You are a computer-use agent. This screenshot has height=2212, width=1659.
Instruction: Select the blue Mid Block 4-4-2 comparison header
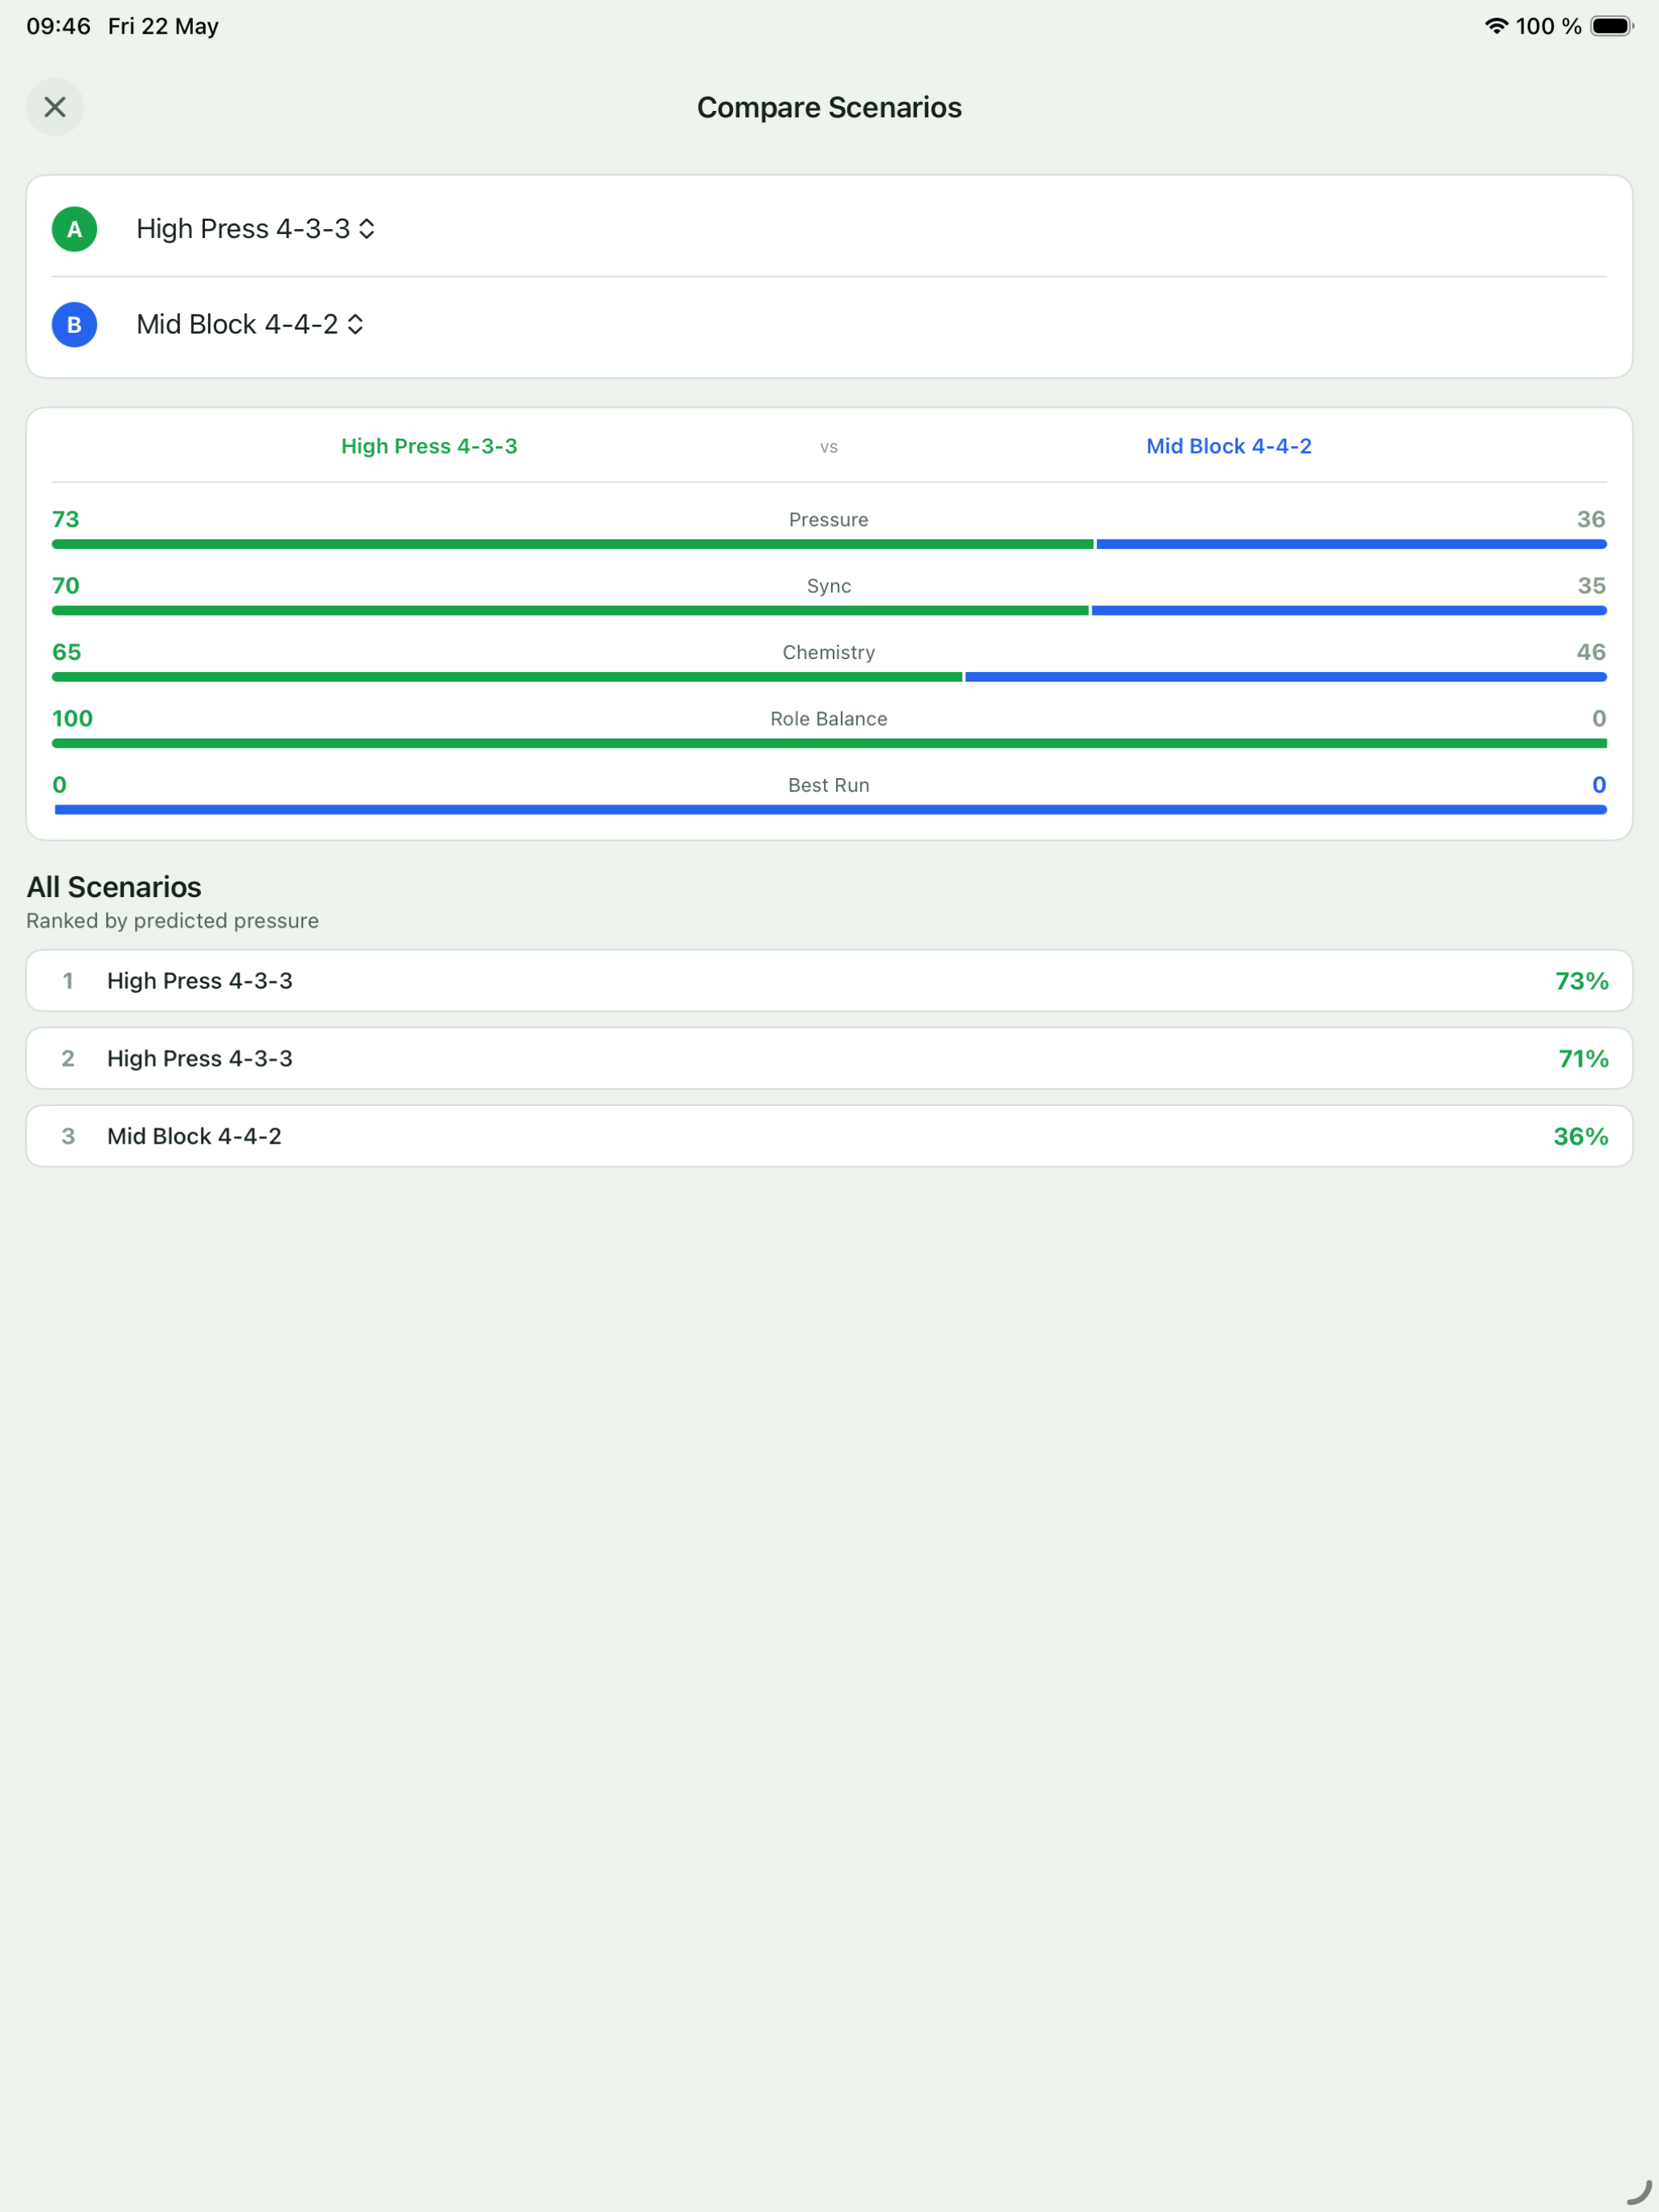[x=1229, y=446]
